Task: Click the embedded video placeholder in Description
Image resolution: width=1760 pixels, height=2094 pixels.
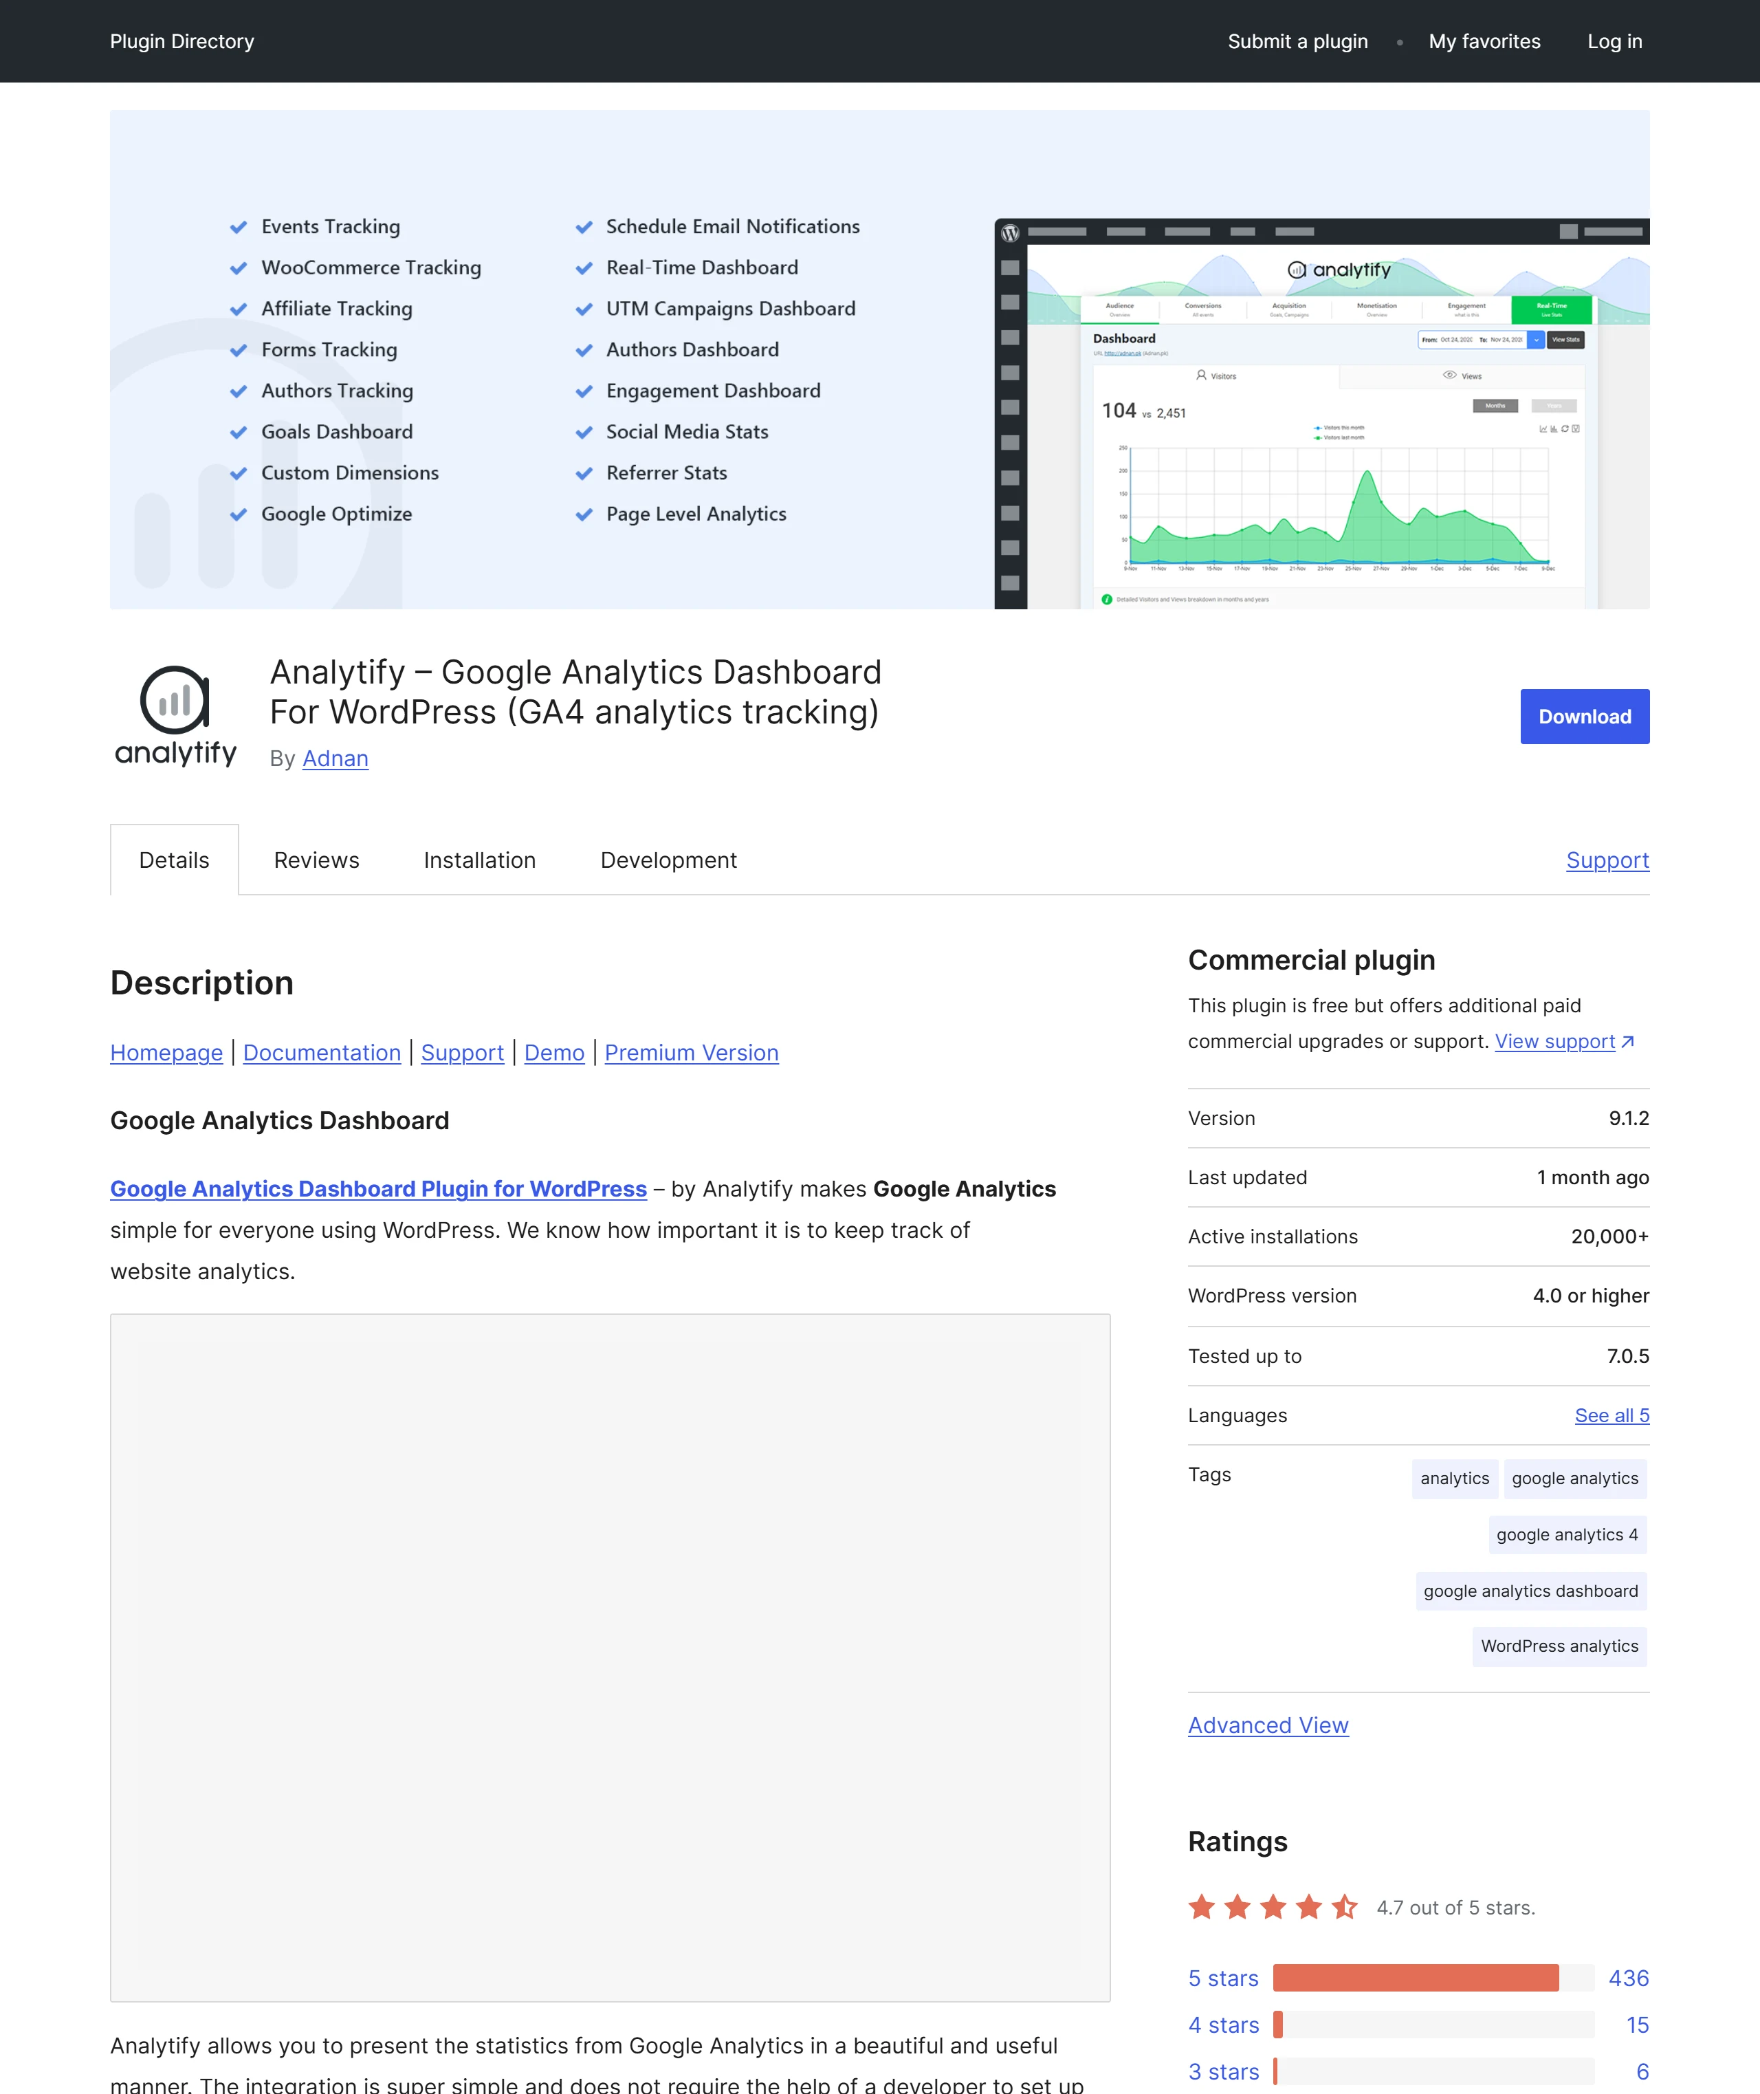Action: coord(610,1658)
